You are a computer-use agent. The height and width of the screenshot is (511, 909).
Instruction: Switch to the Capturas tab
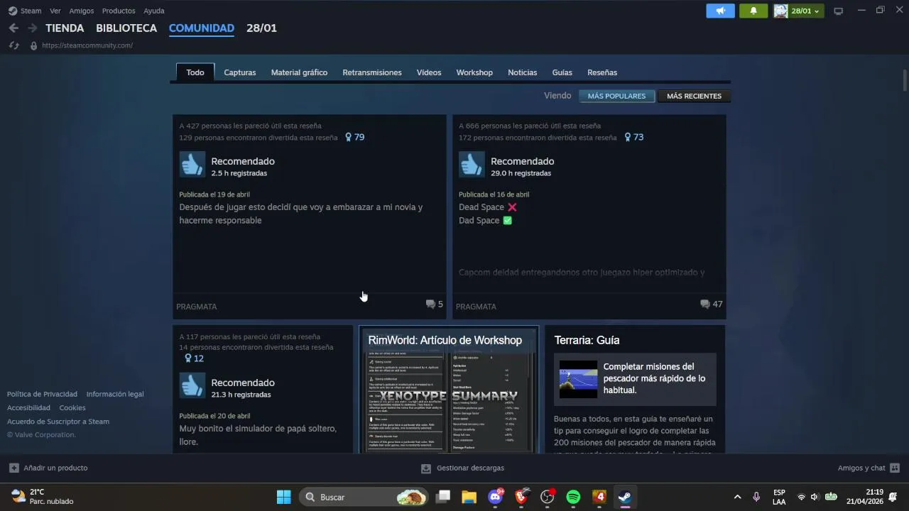[x=240, y=72]
